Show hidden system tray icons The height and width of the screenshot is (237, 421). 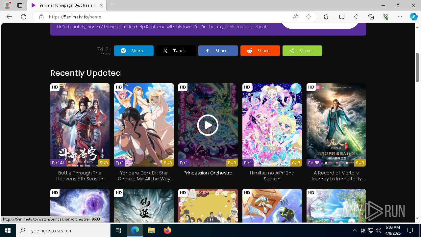tap(355, 230)
